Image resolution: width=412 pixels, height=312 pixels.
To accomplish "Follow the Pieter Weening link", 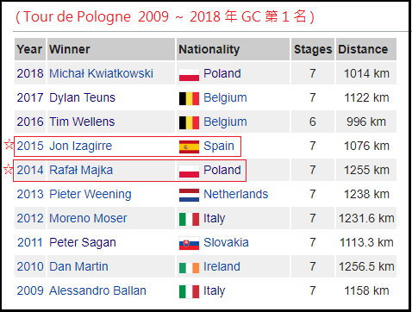I will click(91, 194).
